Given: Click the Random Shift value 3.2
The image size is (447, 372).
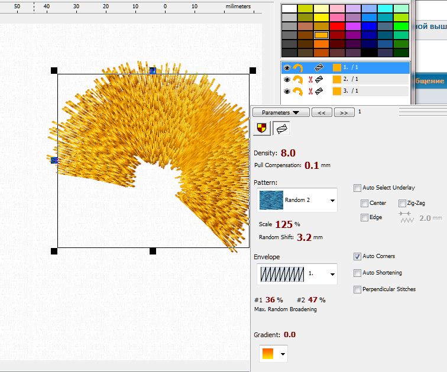Looking at the screenshot, I should tap(304, 237).
